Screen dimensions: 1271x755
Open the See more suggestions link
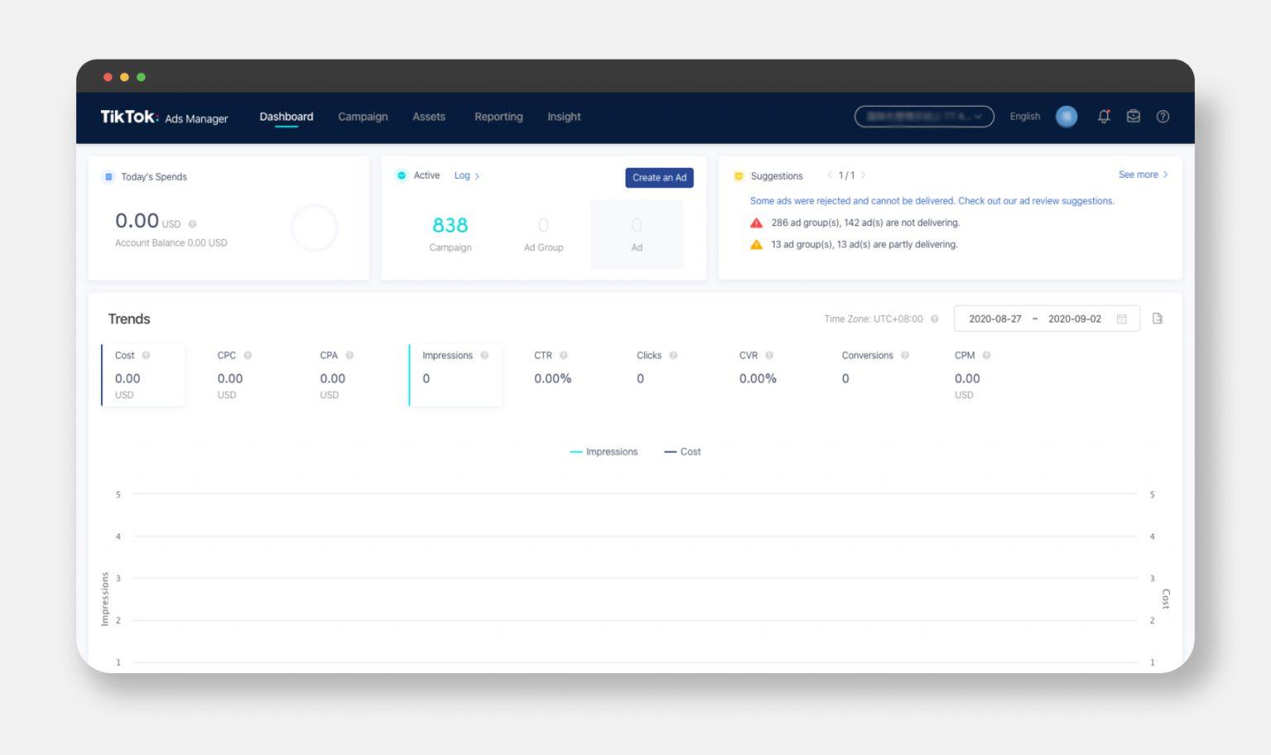tap(1142, 174)
